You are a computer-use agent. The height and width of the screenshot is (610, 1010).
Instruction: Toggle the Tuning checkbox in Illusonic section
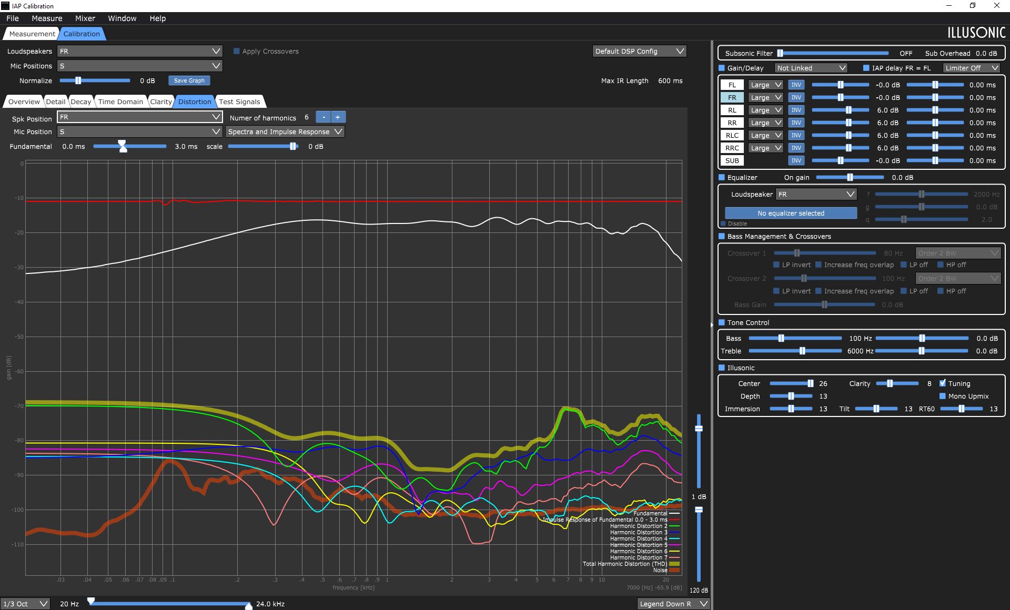pyautogui.click(x=943, y=383)
